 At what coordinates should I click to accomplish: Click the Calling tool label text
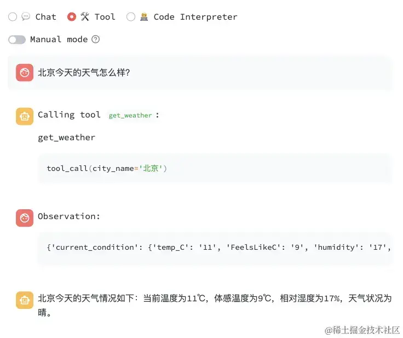click(x=69, y=114)
